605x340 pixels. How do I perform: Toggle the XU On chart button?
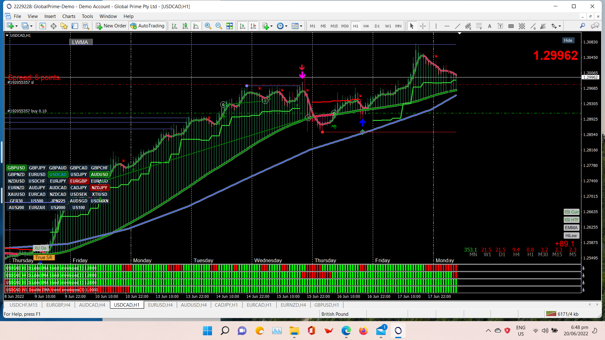tap(40, 248)
